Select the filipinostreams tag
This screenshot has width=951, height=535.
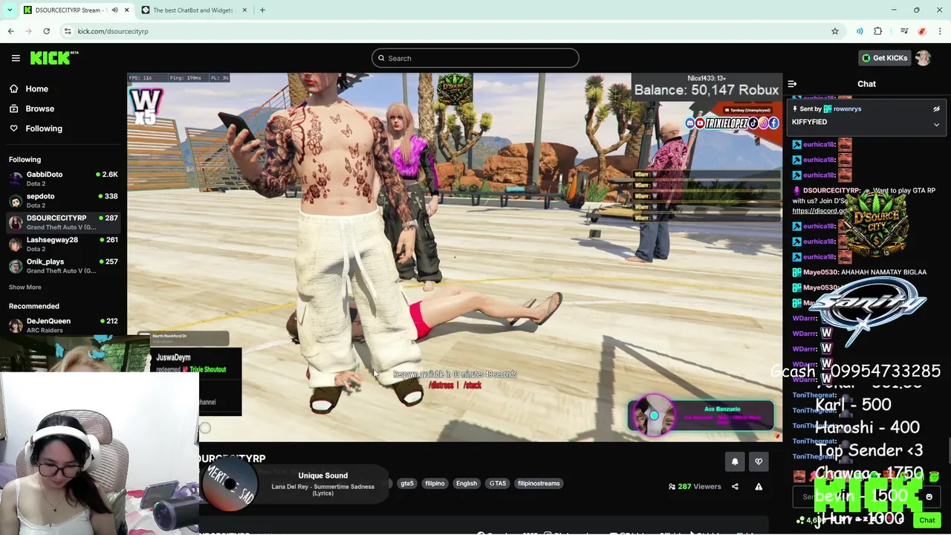pyautogui.click(x=539, y=484)
